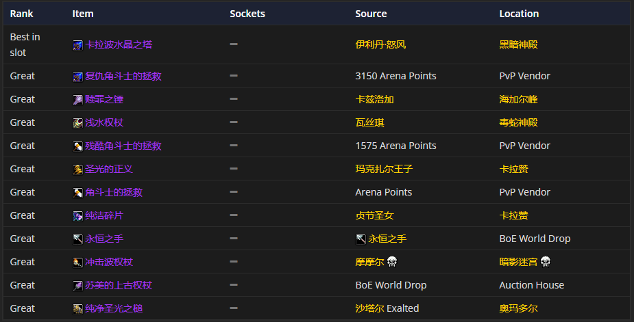
Task: Click the 浅水权杖 item icon
Action: [78, 123]
